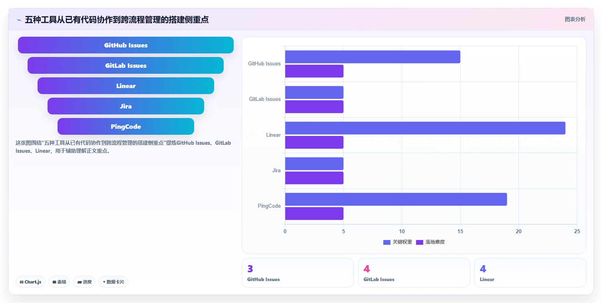Click the icon inside the Chart.js tag

22,282
